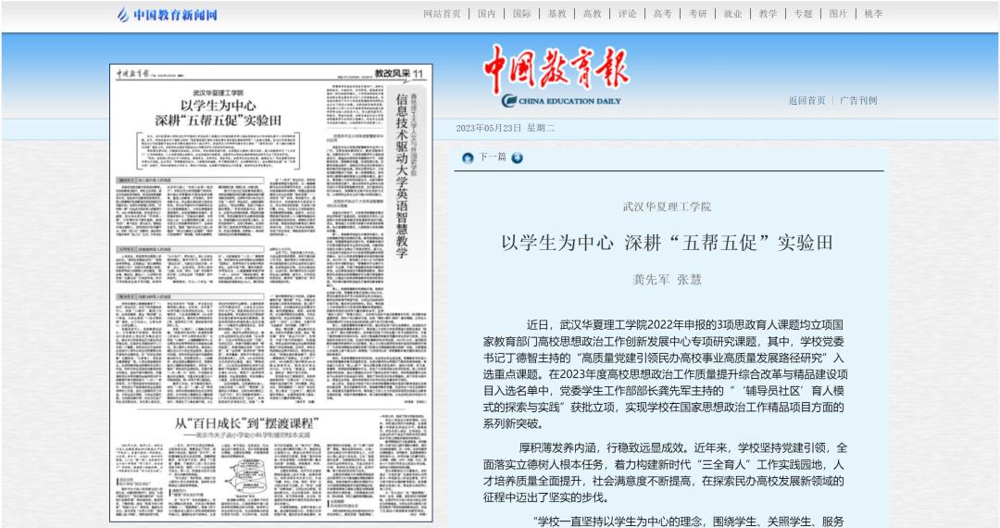The width and height of the screenshot is (1000, 528).
Task: Open the 网站首页 menu item
Action: (x=442, y=14)
